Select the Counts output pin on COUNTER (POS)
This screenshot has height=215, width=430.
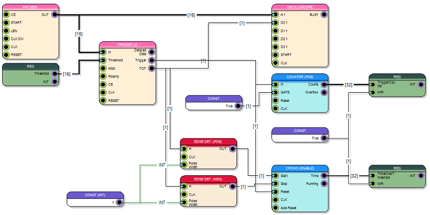click(324, 85)
